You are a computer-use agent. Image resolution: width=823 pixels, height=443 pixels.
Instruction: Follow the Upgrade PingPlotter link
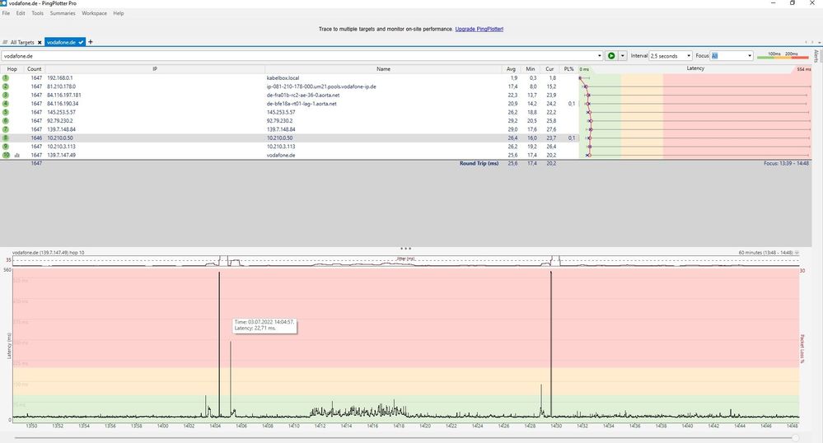[479, 29]
